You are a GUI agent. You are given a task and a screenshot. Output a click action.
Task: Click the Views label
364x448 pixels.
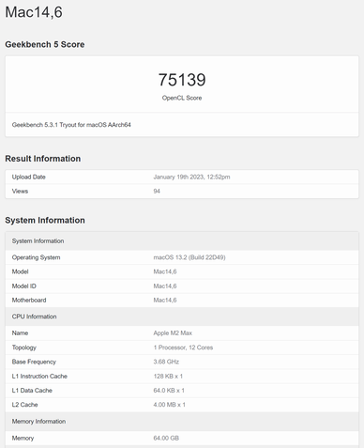pos(20,191)
